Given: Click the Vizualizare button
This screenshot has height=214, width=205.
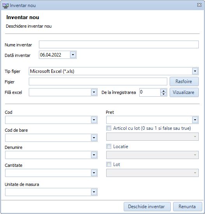Looking at the screenshot, I should pos(184,92).
